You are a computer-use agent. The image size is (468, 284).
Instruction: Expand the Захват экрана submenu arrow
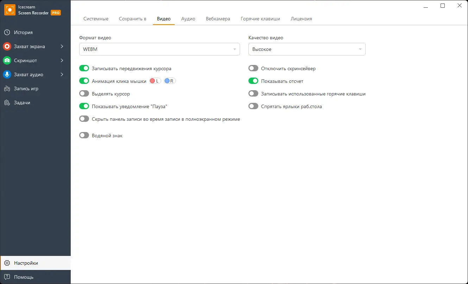[x=62, y=46]
